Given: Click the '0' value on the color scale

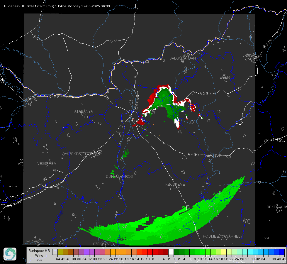Looking at the screenshot, I should click(174, 259).
